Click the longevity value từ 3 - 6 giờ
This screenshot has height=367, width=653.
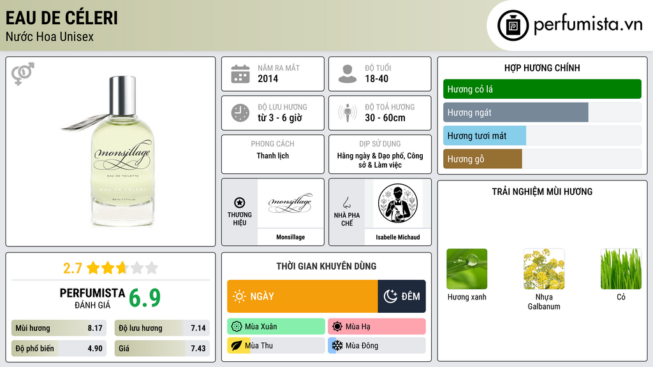[x=279, y=118]
